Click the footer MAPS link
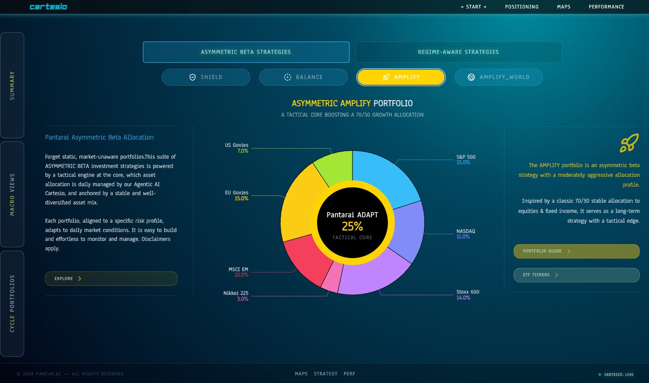 [301, 374]
